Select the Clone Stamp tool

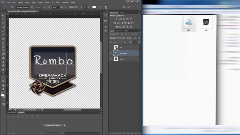coord(3,46)
